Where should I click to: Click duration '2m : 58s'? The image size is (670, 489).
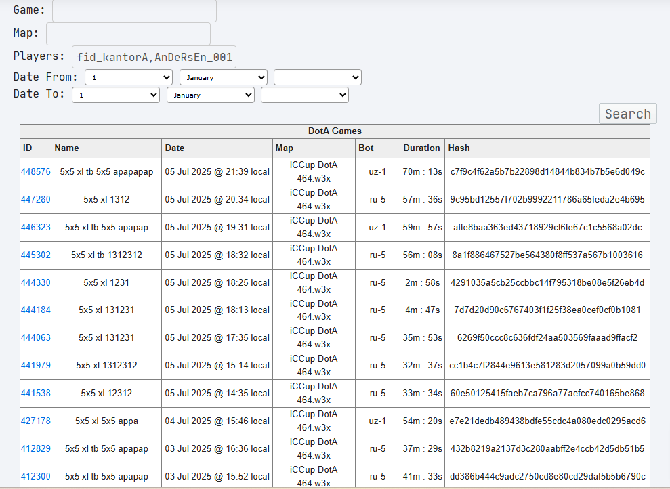(x=422, y=282)
